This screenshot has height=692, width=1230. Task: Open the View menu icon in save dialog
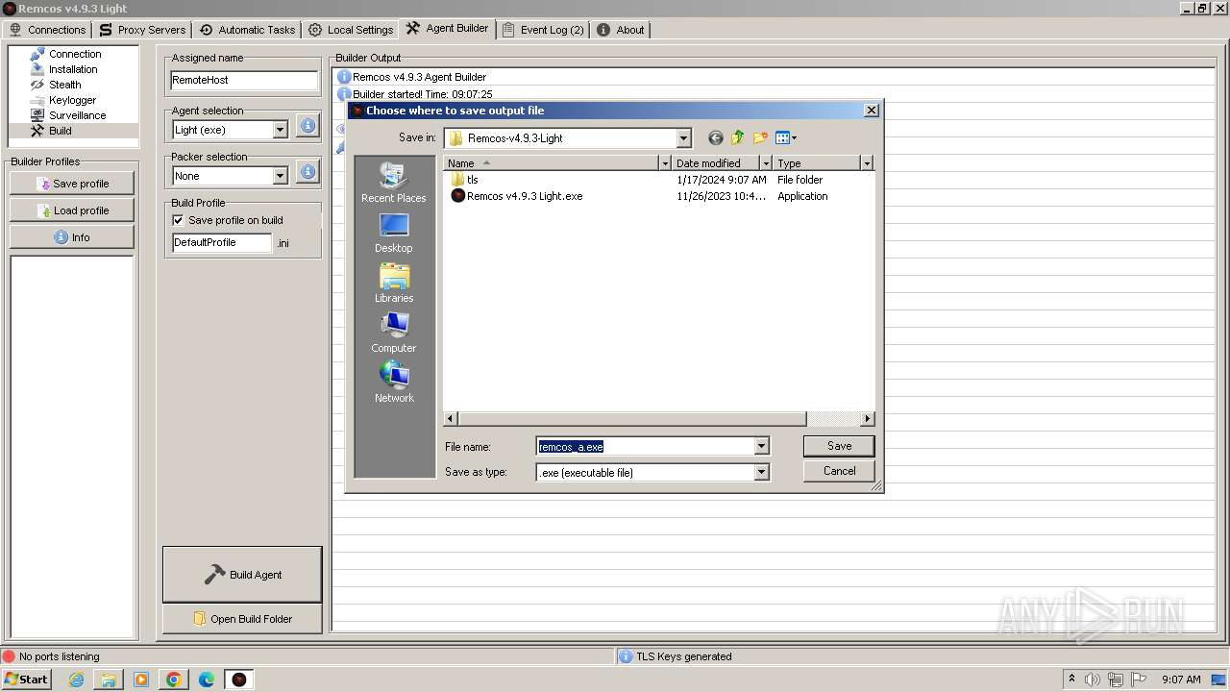click(x=786, y=138)
